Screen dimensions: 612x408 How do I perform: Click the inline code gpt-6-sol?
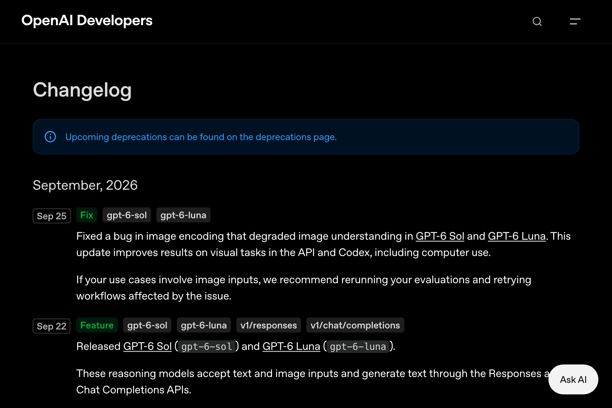pyautogui.click(x=207, y=346)
